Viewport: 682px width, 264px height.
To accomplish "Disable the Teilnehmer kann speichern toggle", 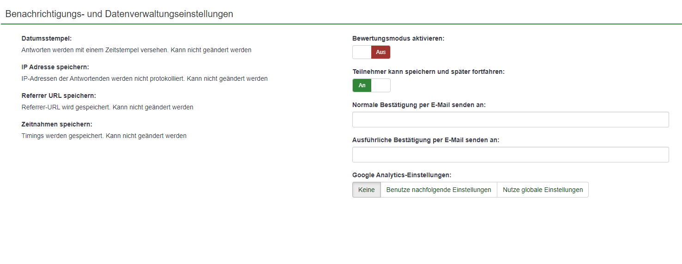I will coord(371,85).
